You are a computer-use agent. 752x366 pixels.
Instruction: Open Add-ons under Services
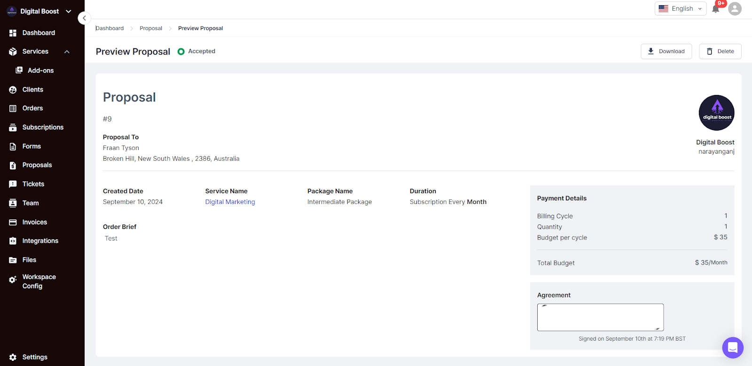pyautogui.click(x=40, y=70)
